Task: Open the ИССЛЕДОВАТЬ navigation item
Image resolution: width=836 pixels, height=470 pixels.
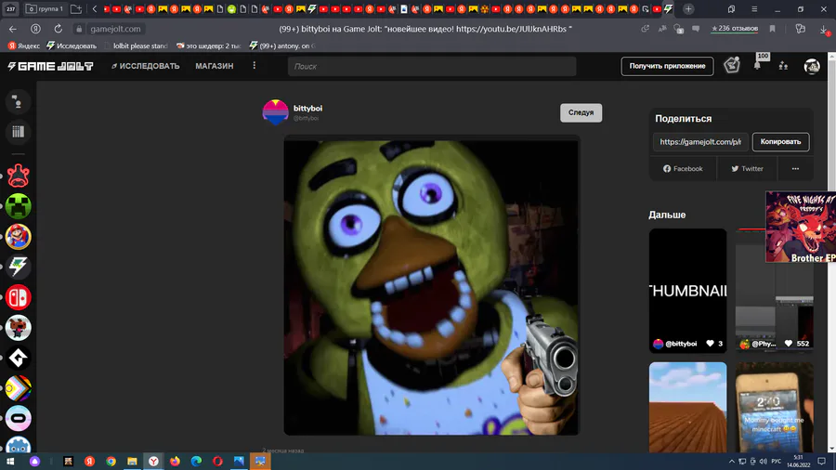Action: (x=146, y=66)
